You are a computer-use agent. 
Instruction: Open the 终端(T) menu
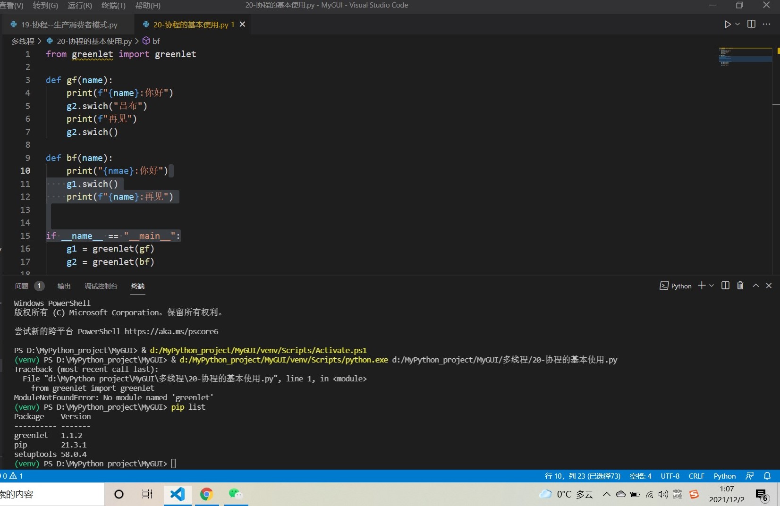(x=113, y=5)
